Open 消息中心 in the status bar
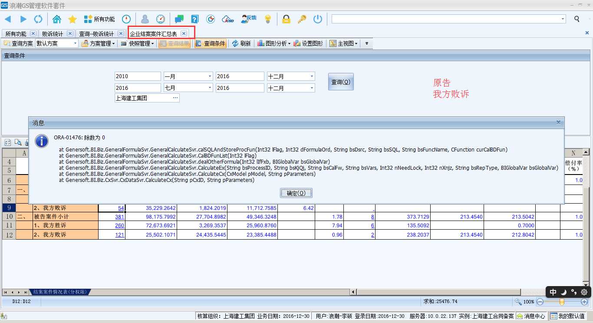Viewport: 593px width, 323px height. point(531,316)
